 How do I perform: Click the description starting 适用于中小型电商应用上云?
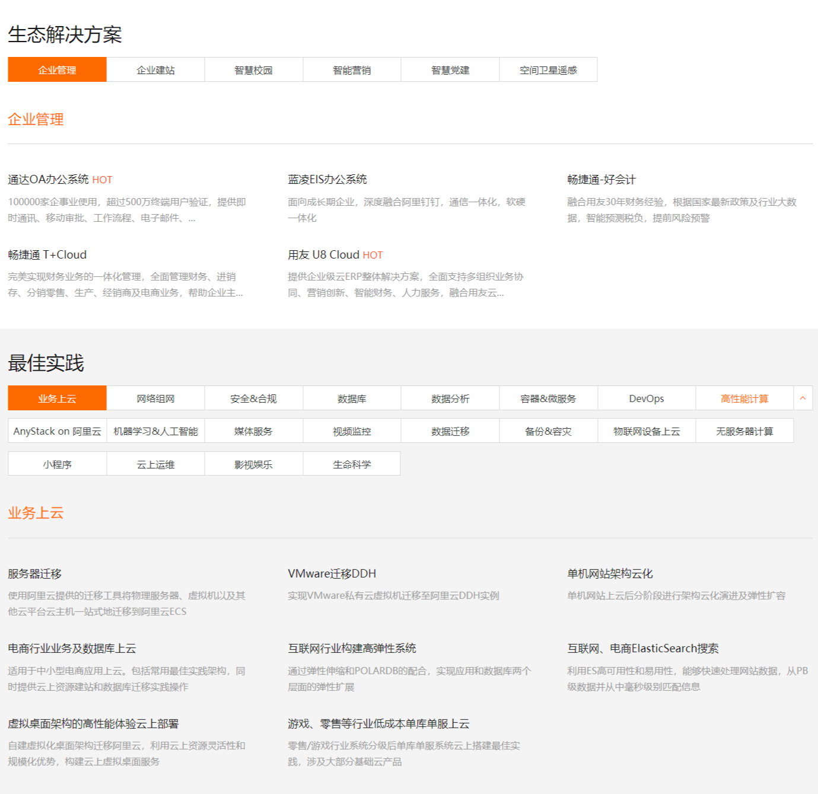126,679
